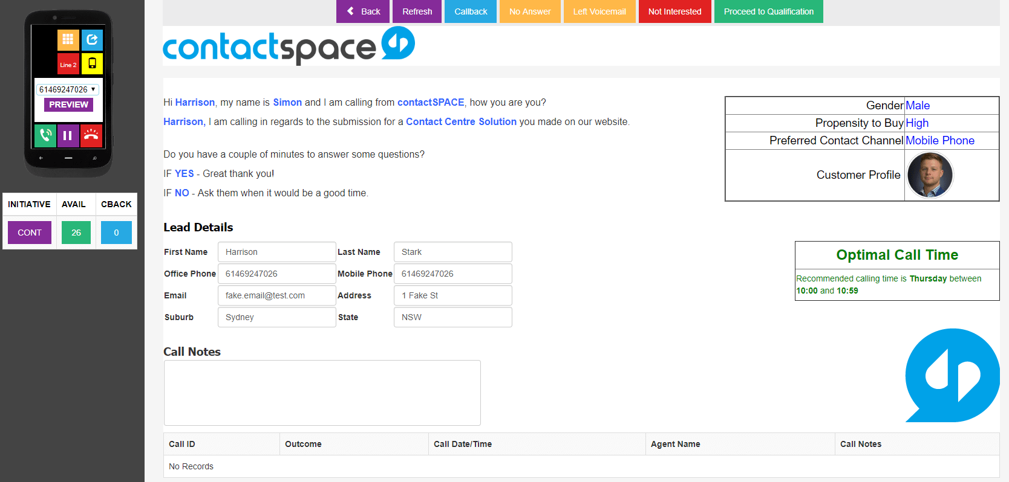Switch to Line 2 tile
The height and width of the screenshot is (482, 1009).
68,63
